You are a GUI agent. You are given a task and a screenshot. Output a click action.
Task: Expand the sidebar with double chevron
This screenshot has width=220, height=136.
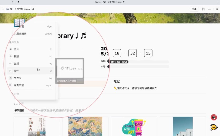coord(3,9)
